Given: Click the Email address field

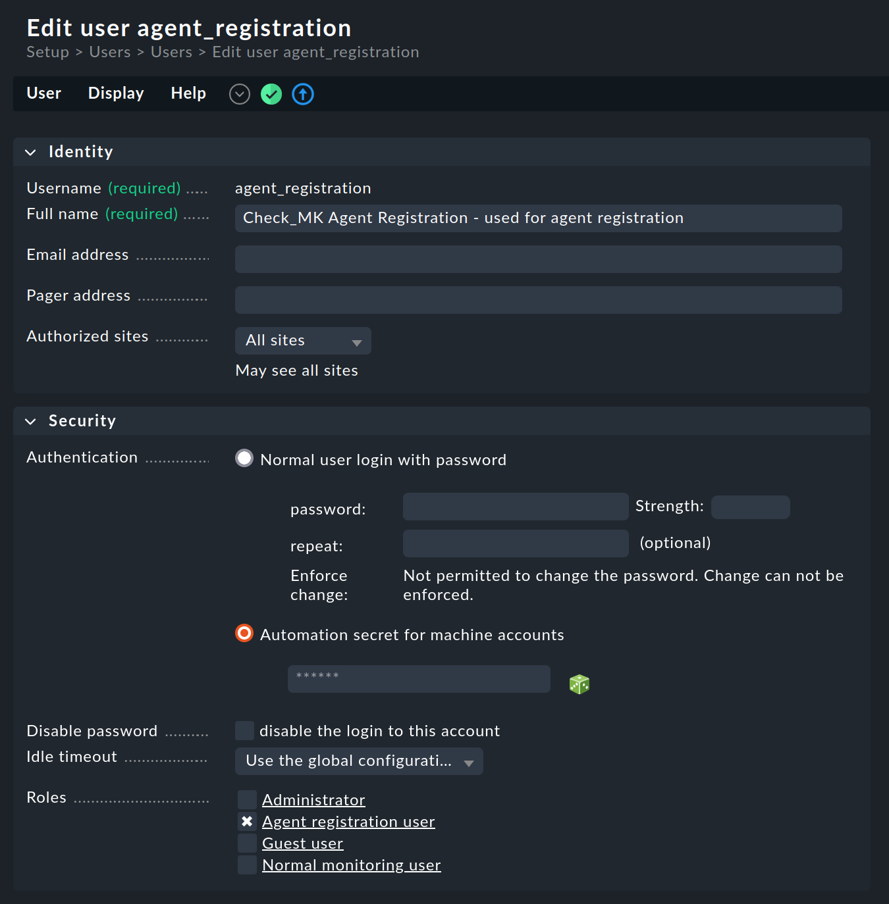Looking at the screenshot, I should point(537,259).
